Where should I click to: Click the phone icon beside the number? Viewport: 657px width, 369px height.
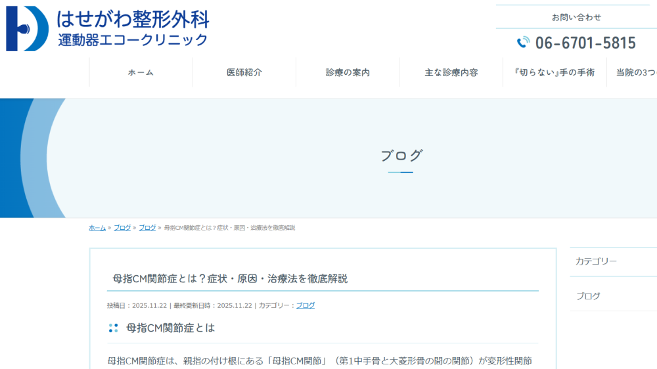point(523,43)
